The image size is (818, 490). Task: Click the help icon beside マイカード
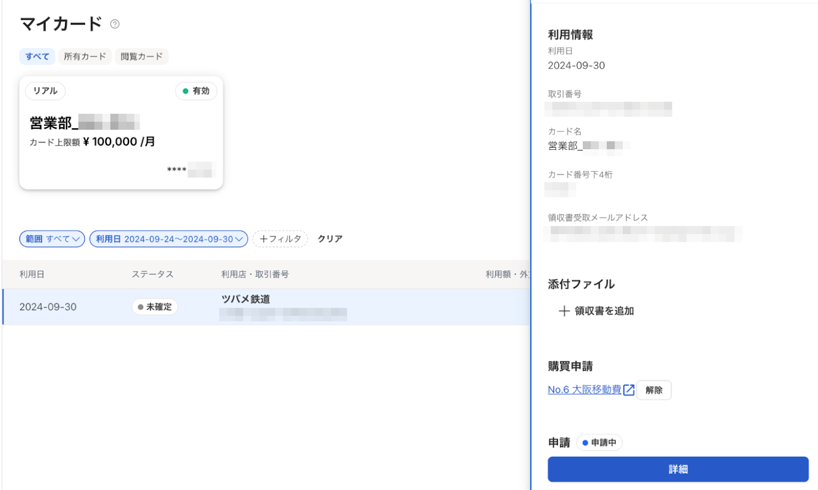tap(115, 24)
